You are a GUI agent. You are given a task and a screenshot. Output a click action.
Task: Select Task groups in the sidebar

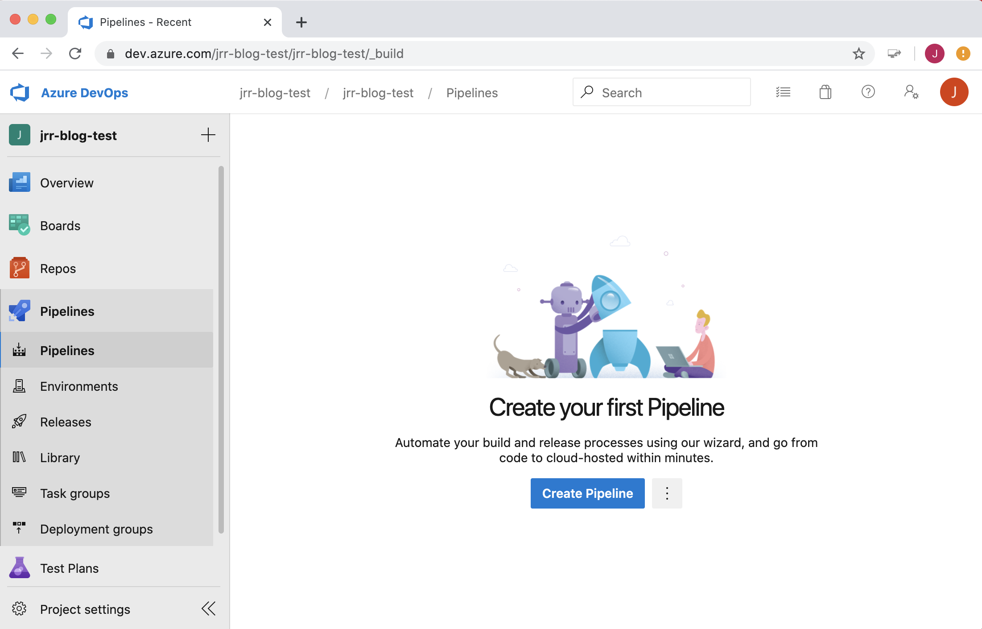pyautogui.click(x=75, y=493)
